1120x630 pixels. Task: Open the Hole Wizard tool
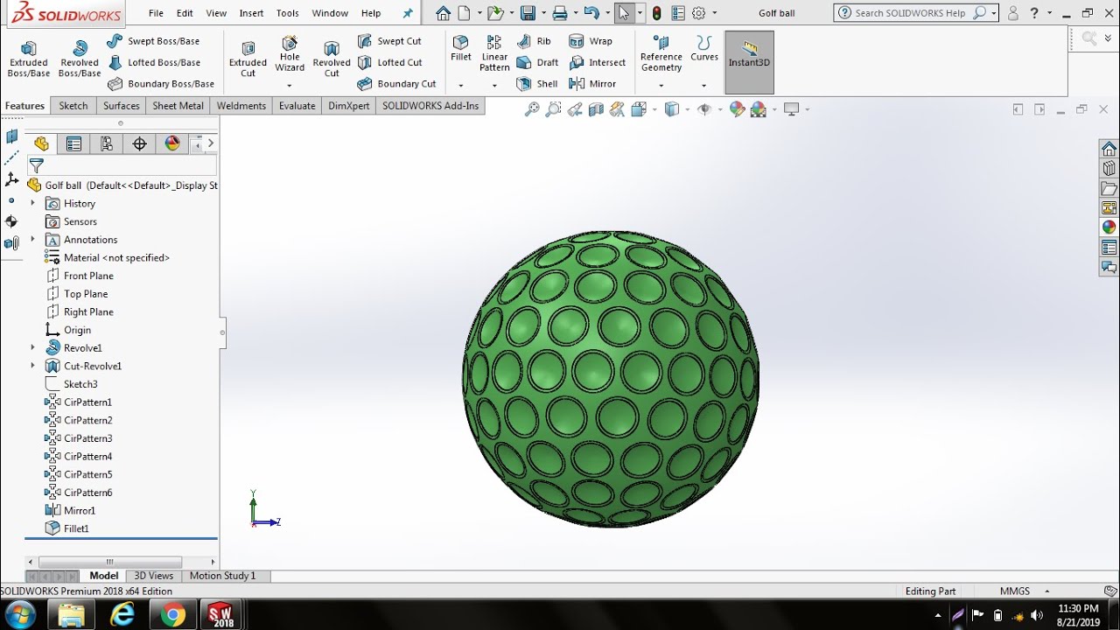[x=290, y=54]
